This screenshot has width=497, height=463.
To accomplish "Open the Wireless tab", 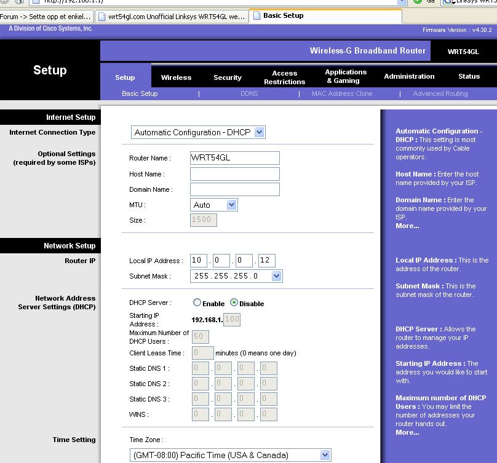I will tap(176, 77).
